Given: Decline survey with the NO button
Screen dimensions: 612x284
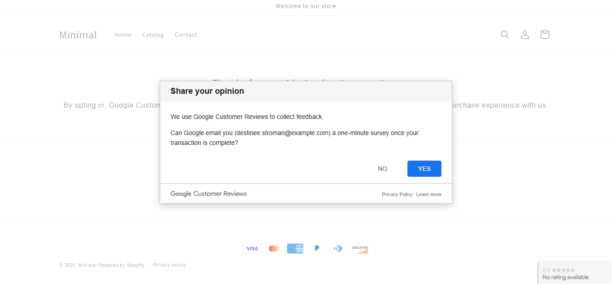Looking at the screenshot, I should (x=383, y=169).
